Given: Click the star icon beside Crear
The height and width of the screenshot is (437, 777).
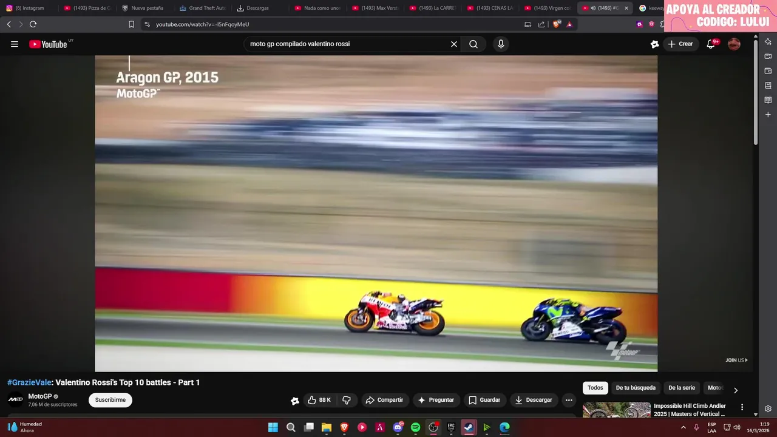Looking at the screenshot, I should (x=654, y=44).
